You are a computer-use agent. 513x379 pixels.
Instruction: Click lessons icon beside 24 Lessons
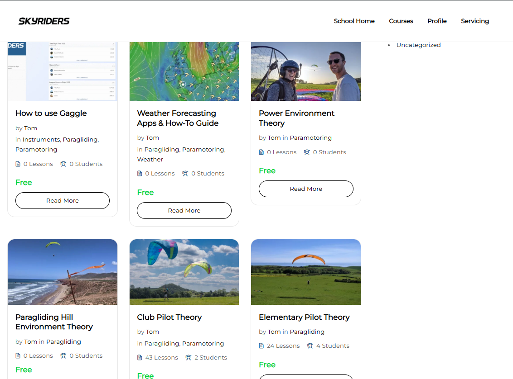click(261, 346)
